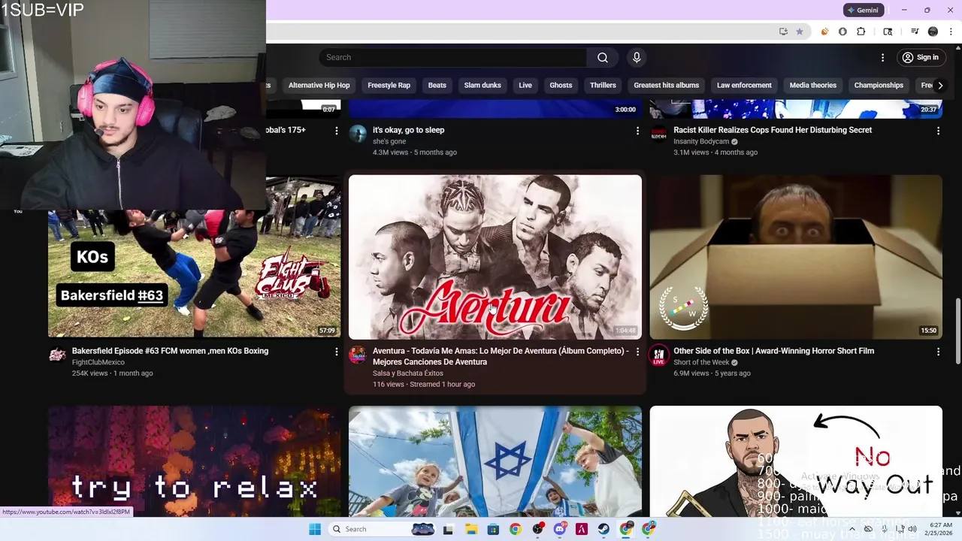
Task: Play the 'No Way Out' cartoon thumbnail
Action: click(796, 461)
